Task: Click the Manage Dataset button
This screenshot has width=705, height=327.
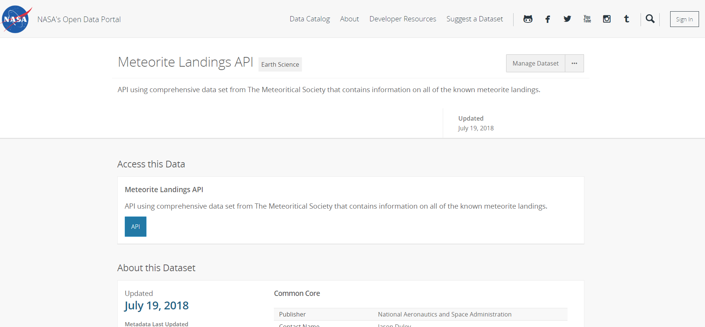Action: (535, 63)
